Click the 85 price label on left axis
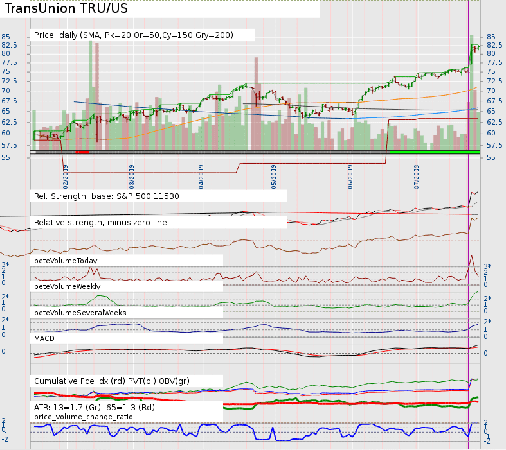The height and width of the screenshot is (450, 506). tap(6, 37)
